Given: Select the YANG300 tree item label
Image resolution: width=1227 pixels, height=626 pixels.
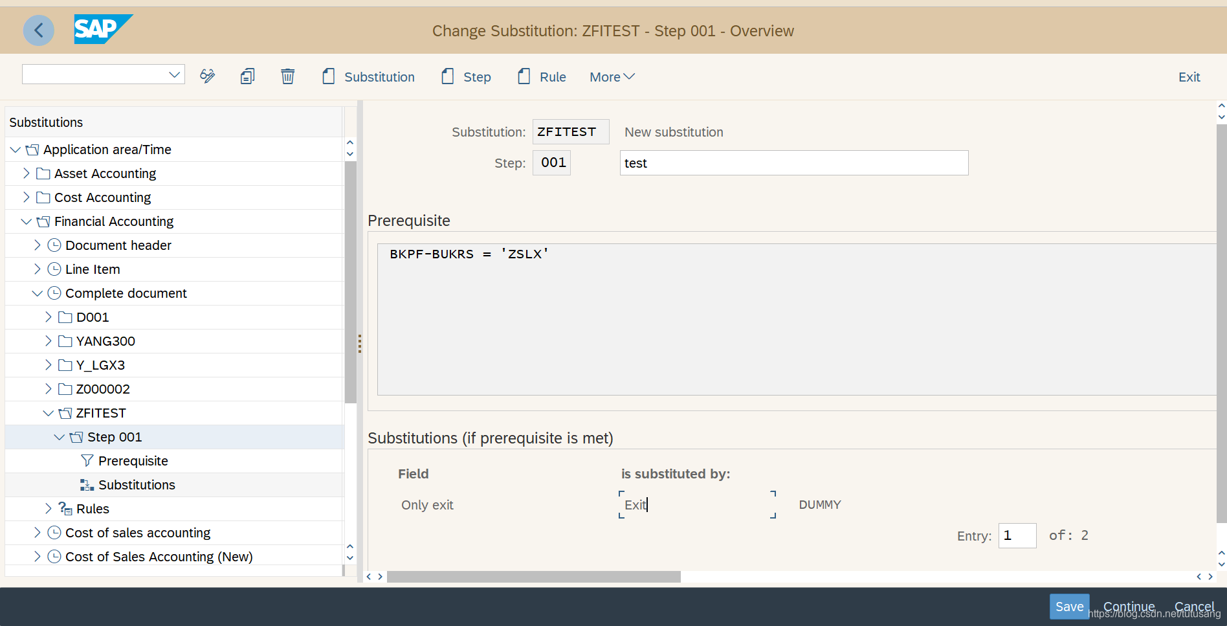Looking at the screenshot, I should [105, 341].
